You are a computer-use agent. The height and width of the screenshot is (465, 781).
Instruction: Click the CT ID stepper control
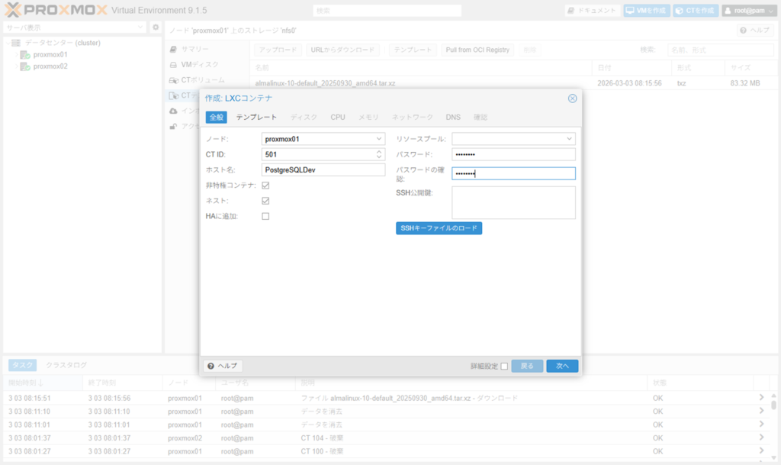pos(379,154)
